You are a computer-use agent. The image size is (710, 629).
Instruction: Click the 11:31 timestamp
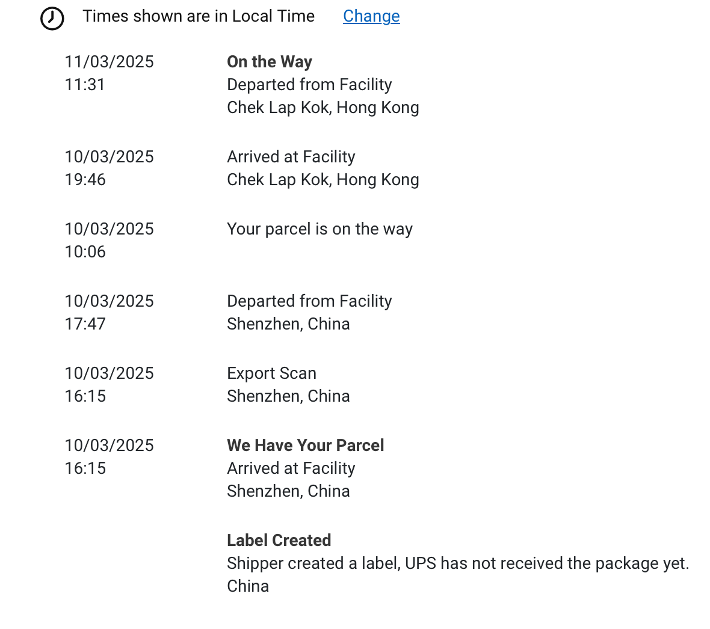click(85, 85)
